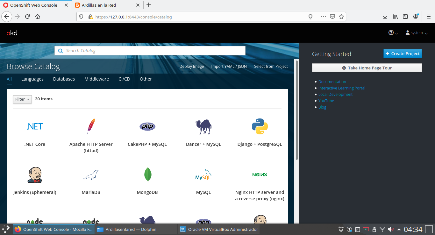Viewport: 435px width, 235px height.
Task: Switch to the Databases tab
Action: tap(64, 79)
